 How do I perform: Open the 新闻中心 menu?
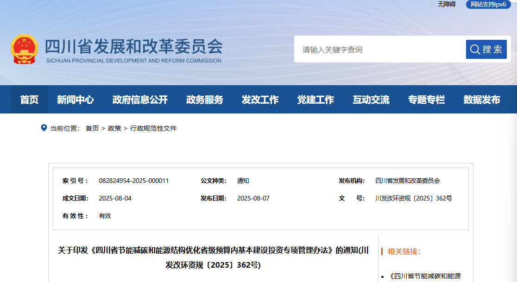pyautogui.click(x=75, y=100)
